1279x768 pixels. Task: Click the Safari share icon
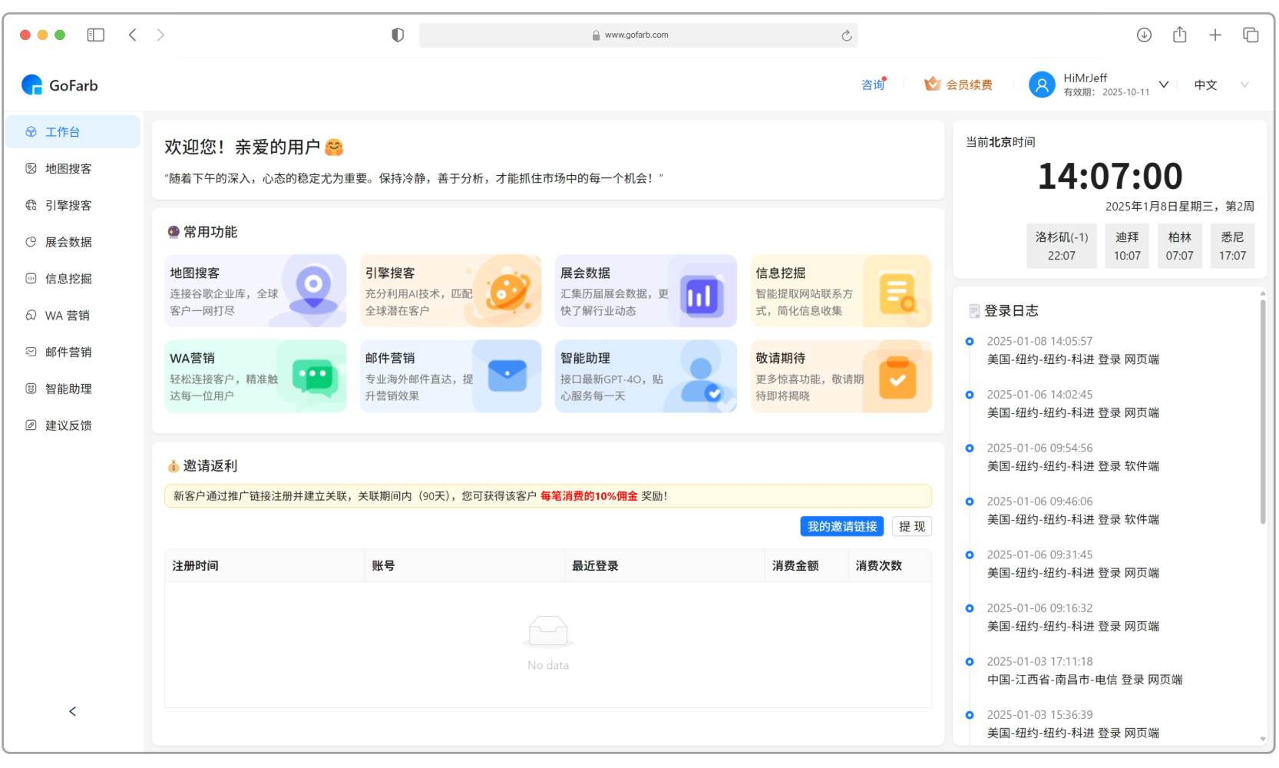(1179, 35)
